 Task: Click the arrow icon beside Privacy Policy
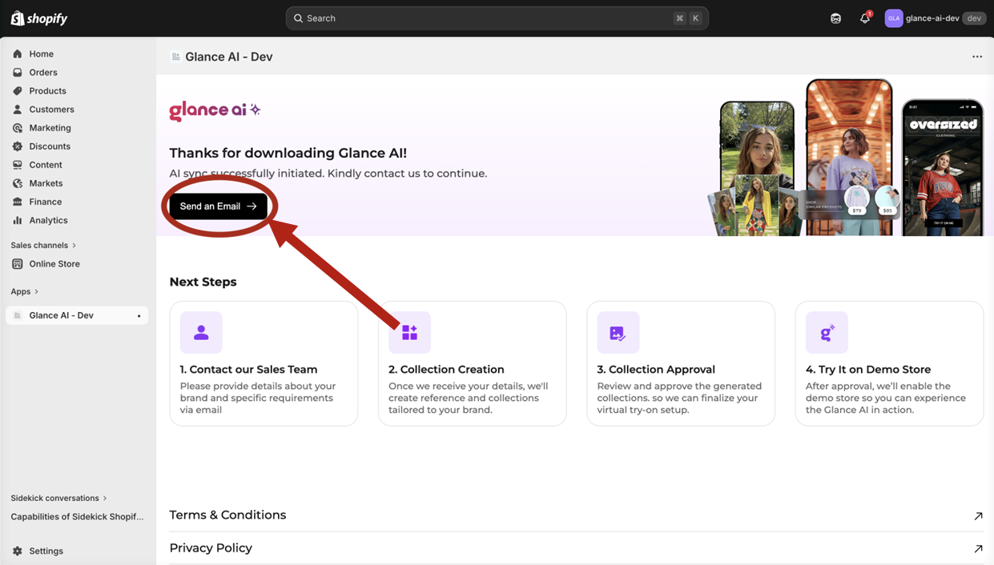(x=978, y=548)
